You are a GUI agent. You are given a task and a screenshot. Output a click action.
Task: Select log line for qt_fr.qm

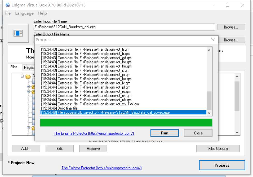click(x=123, y=54)
